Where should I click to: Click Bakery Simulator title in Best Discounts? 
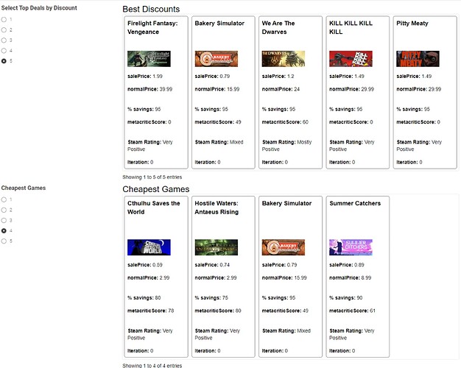(x=219, y=24)
